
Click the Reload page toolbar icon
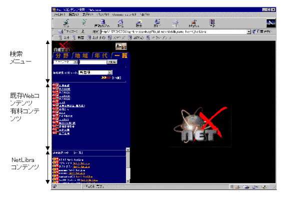click(x=102, y=23)
